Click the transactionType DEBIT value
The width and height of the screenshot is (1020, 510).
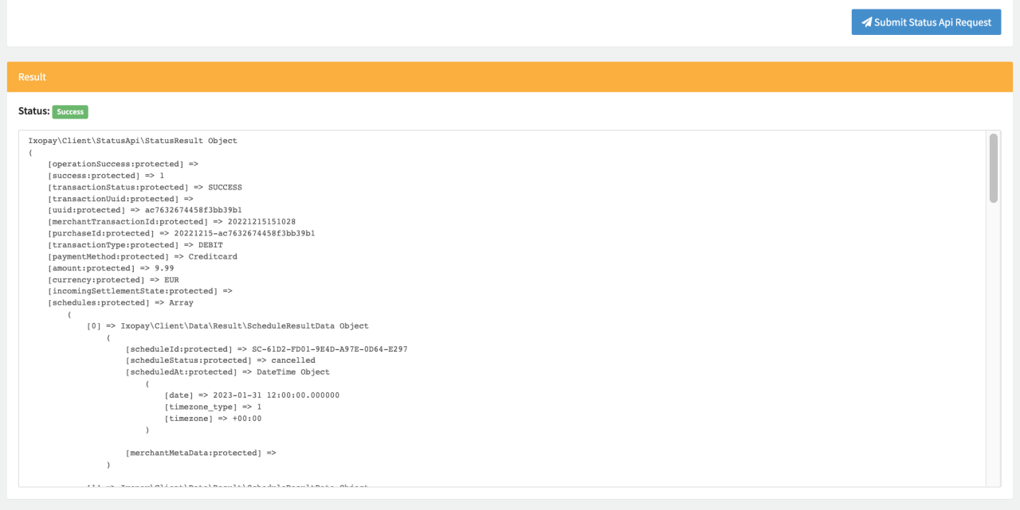pos(210,245)
